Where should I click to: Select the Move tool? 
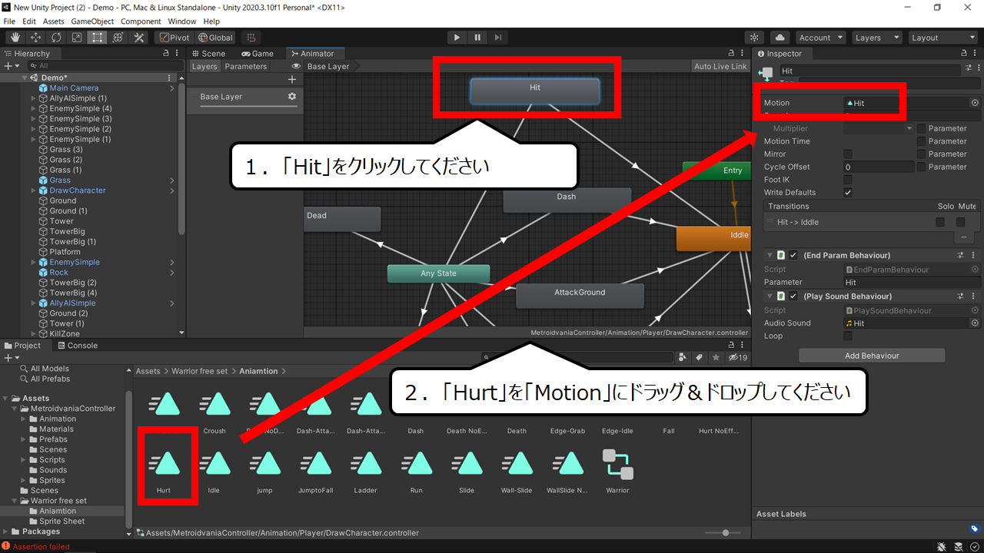click(35, 37)
